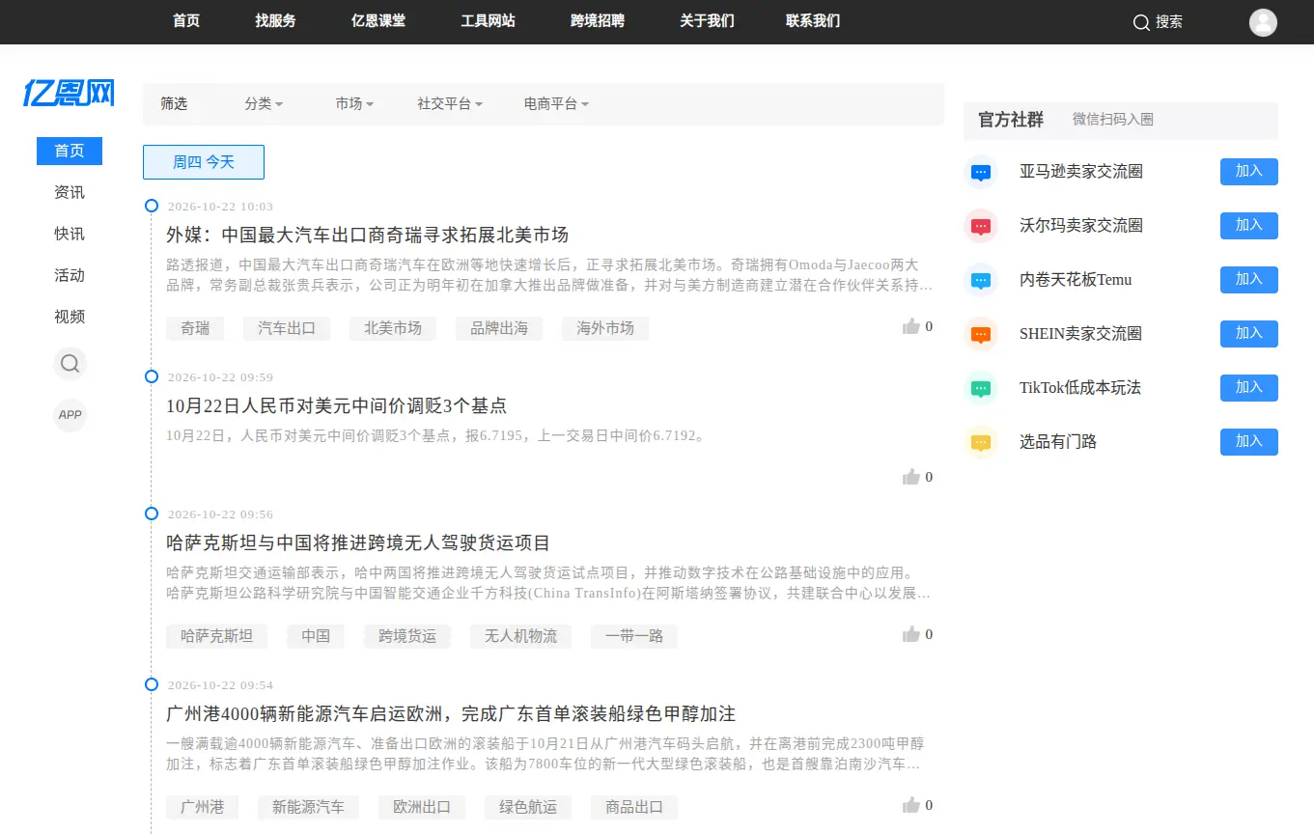The image size is (1314, 834).
Task: Open 视频 section in left sidebar
Action: coord(70,318)
